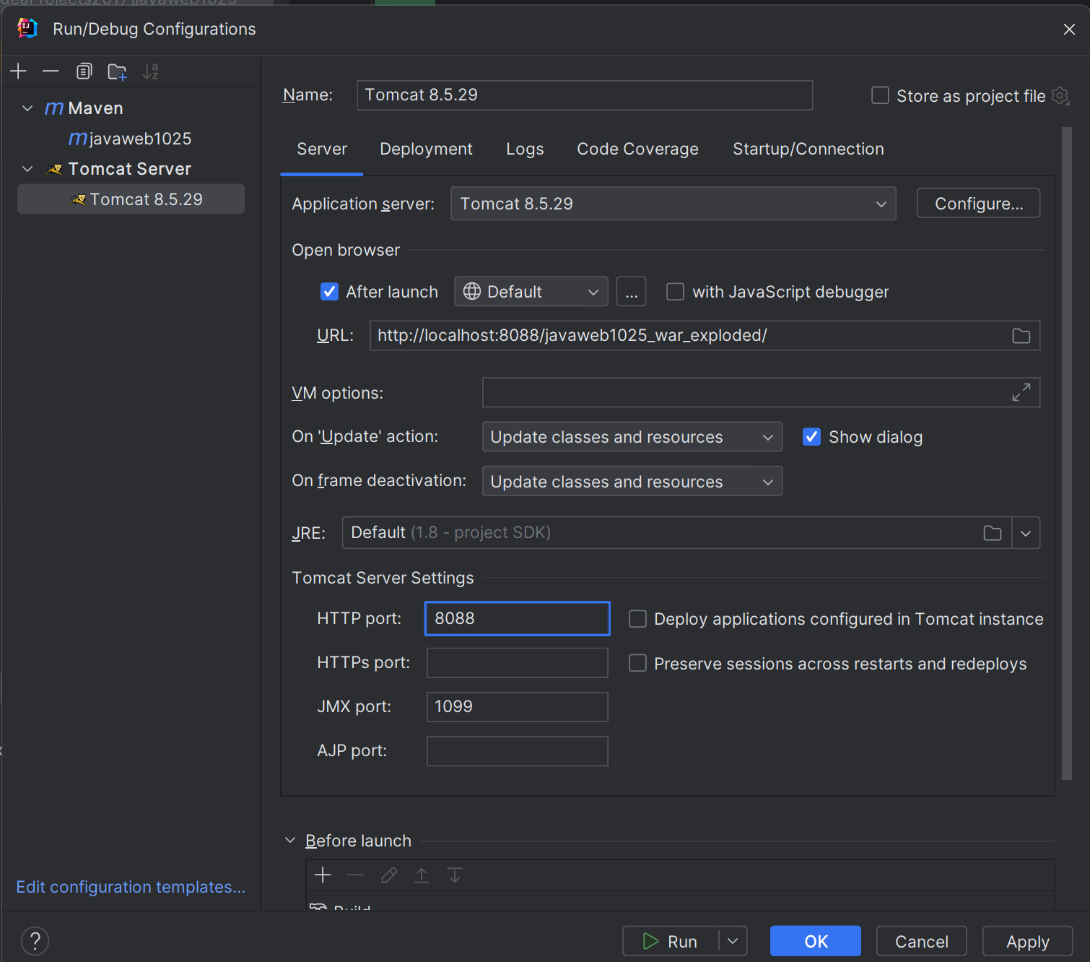Open the Run button dropdown arrow
The height and width of the screenshot is (962, 1090).
pos(733,941)
